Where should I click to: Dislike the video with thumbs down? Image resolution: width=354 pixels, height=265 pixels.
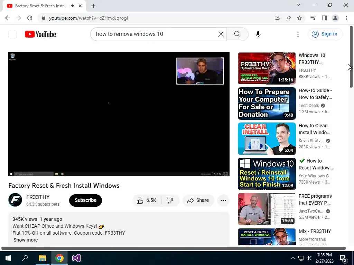point(170,200)
